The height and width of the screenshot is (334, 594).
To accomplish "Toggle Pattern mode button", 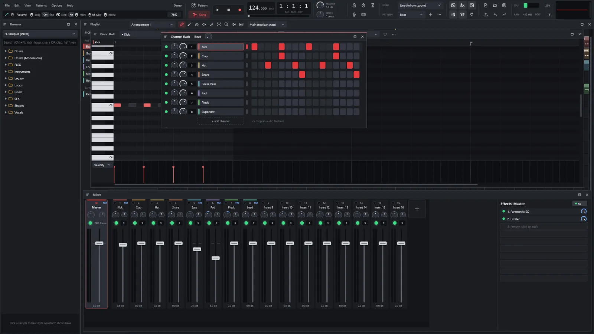I will point(199,5).
